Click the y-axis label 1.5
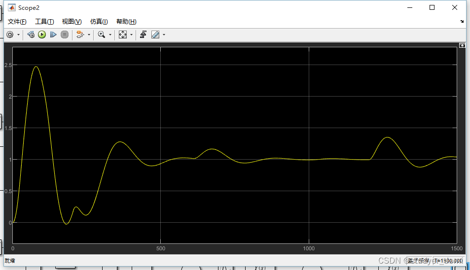 pos(8,128)
